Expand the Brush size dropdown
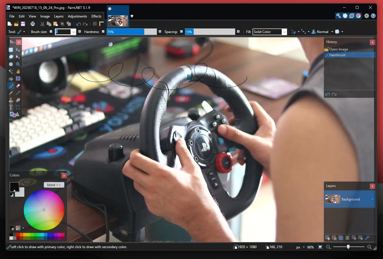Screen dimensions: 383x259 (74, 32)
